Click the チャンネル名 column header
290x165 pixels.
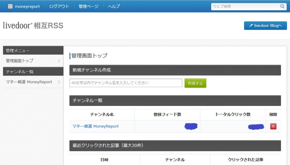click(x=102, y=114)
